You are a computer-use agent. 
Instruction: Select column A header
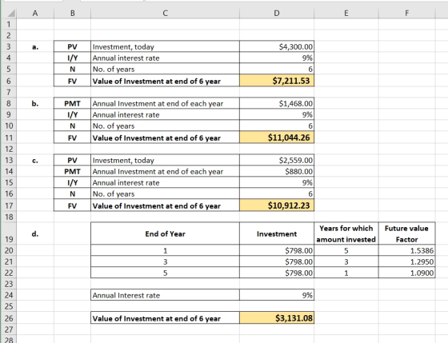click(x=35, y=13)
